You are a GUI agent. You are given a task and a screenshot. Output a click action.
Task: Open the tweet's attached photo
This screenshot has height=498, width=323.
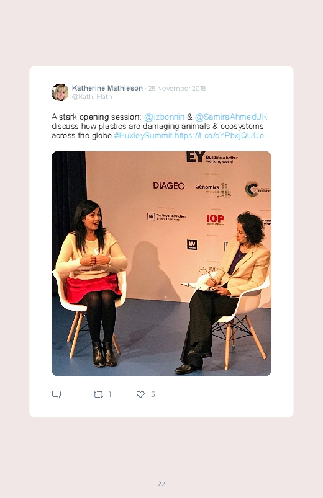pos(161,264)
